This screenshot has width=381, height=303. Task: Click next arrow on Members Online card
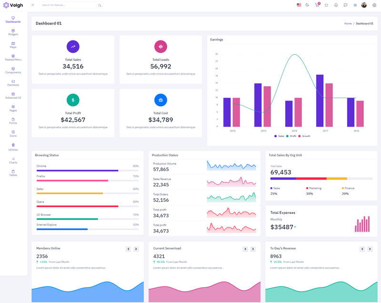click(x=136, y=249)
